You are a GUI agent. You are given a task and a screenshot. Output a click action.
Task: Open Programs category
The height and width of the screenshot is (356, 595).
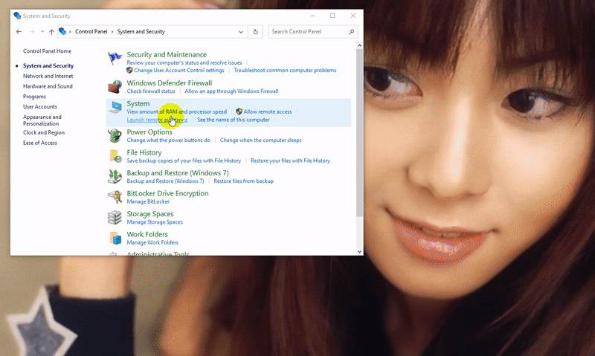click(x=34, y=97)
